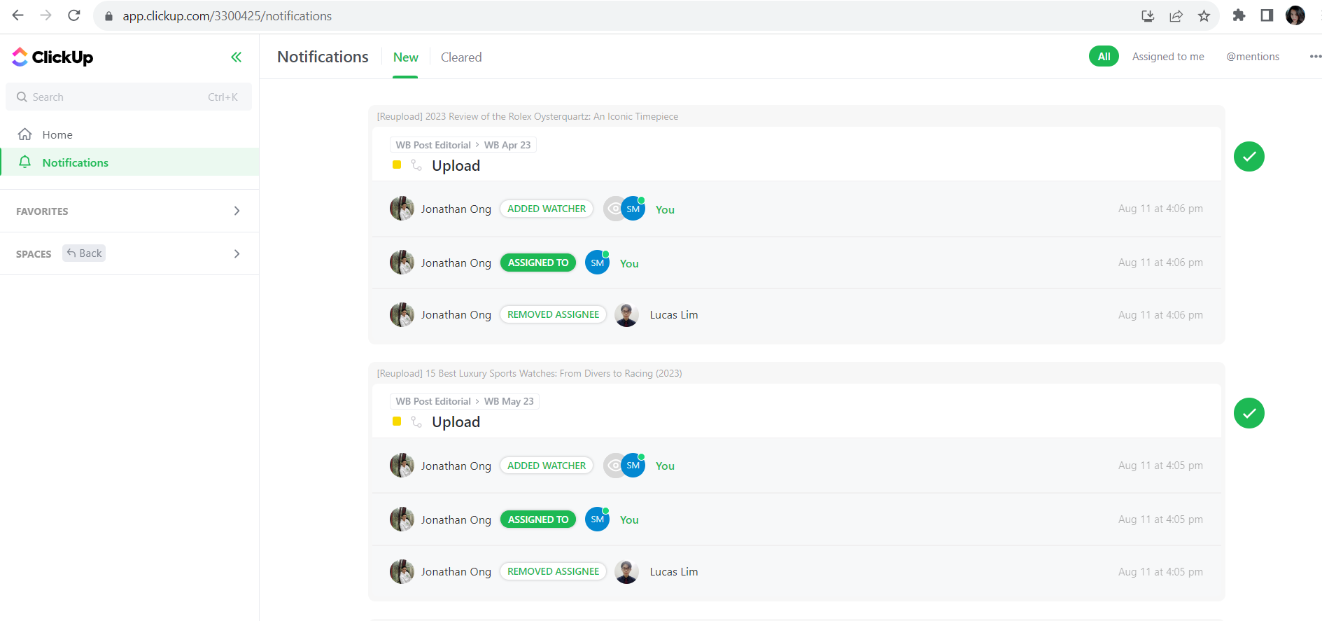The image size is (1322, 621).
Task: Switch to the Cleared tab
Action: [x=461, y=57]
